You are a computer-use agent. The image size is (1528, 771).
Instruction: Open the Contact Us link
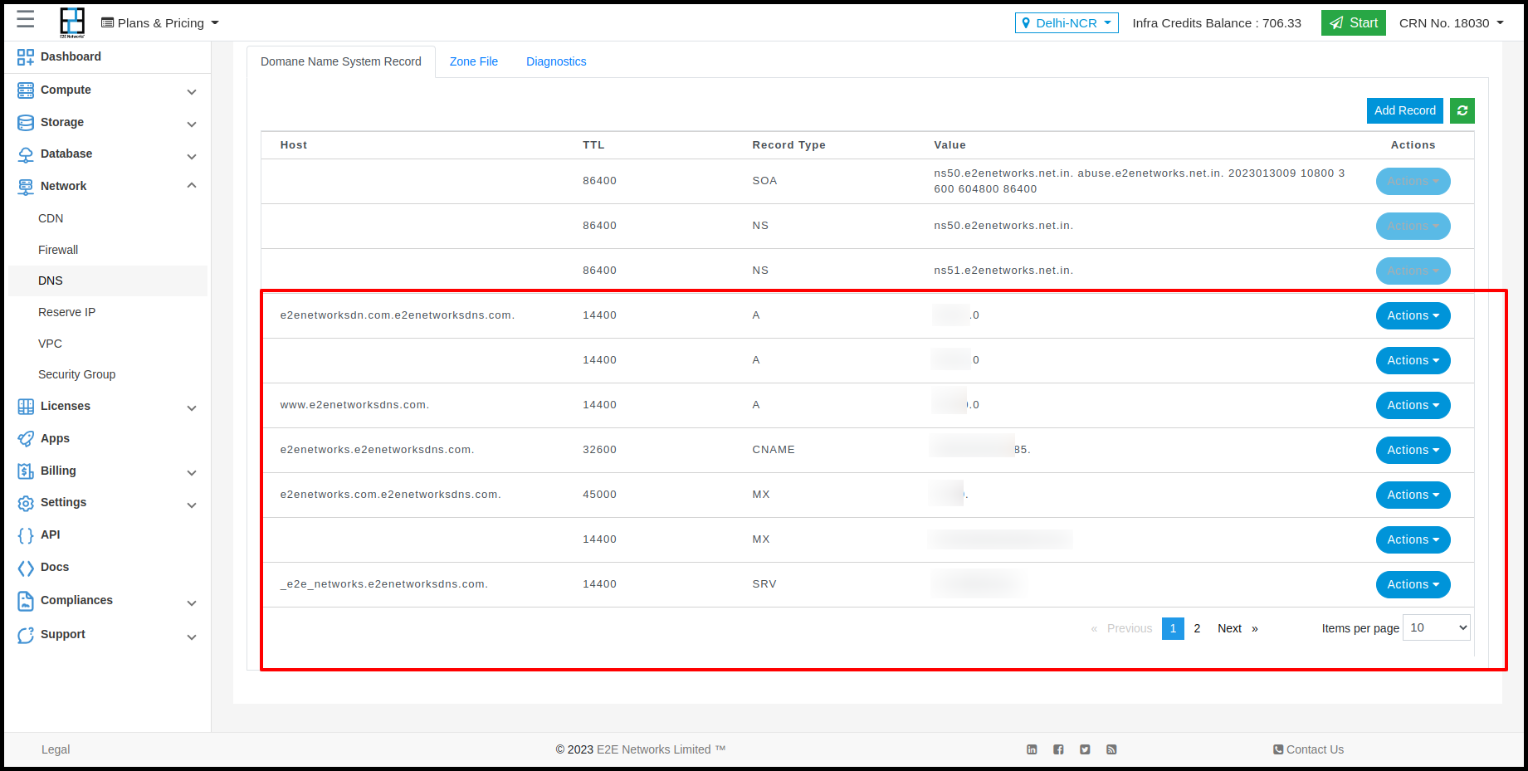1308,749
